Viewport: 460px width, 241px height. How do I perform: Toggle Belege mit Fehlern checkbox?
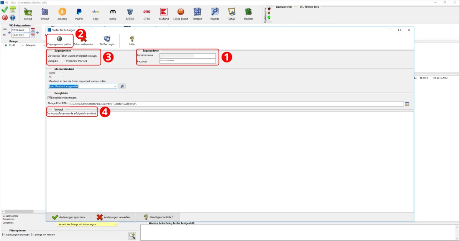tap(33, 234)
